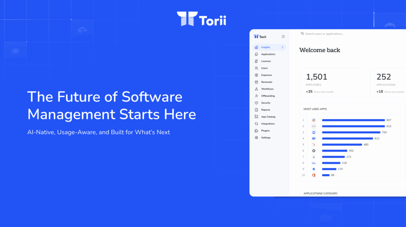Click the 1,501 Employees card

pos(332,83)
